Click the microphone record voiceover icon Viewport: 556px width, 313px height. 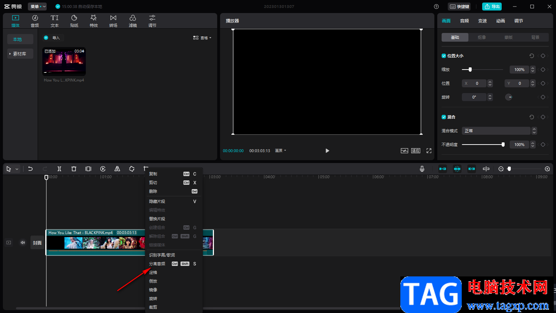[x=422, y=169]
